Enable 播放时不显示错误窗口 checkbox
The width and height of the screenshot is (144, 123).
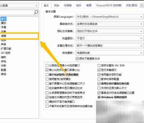pos(47,102)
